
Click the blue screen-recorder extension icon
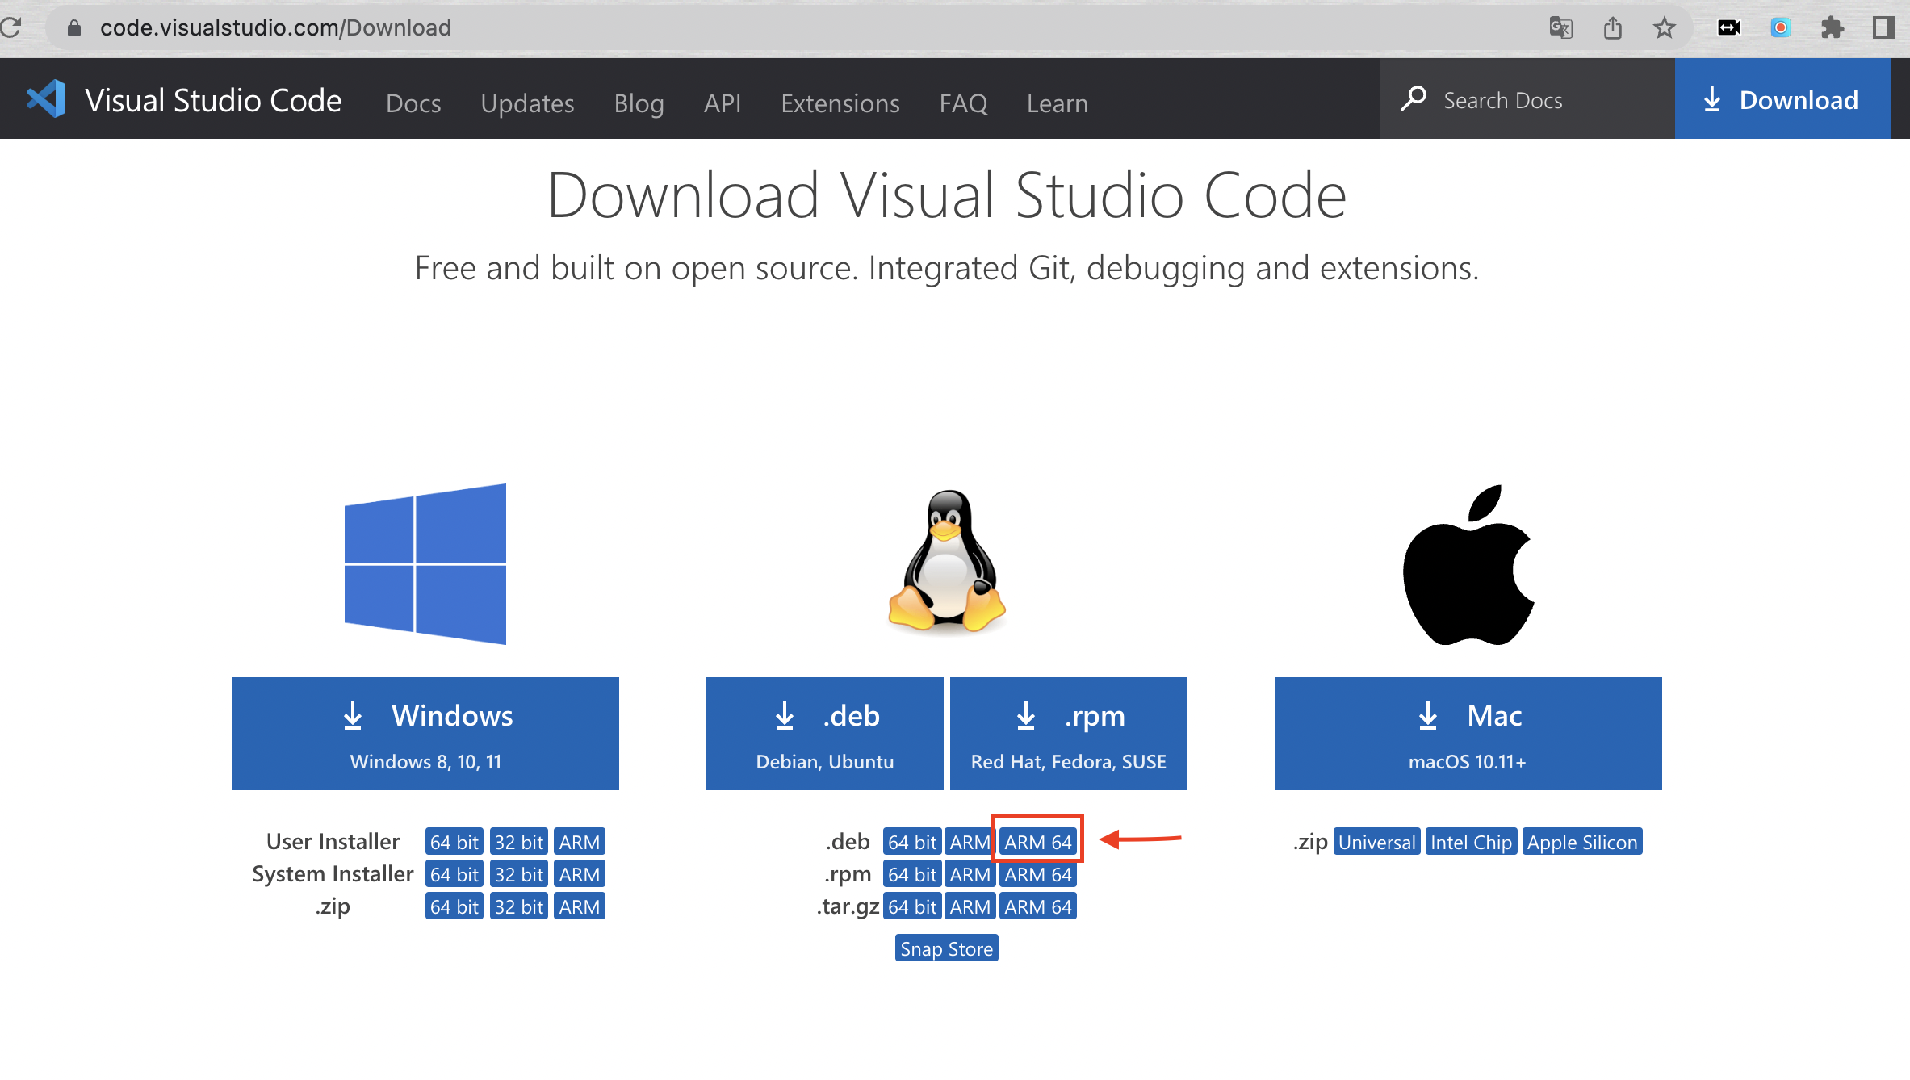1780,28
